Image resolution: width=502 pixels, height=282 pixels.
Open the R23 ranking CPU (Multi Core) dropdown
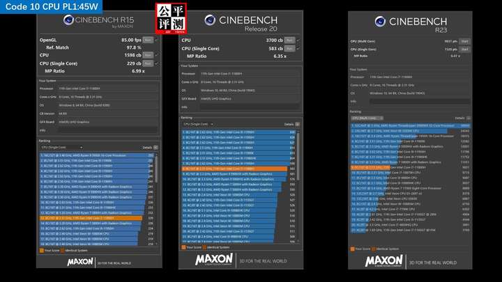coord(367,118)
